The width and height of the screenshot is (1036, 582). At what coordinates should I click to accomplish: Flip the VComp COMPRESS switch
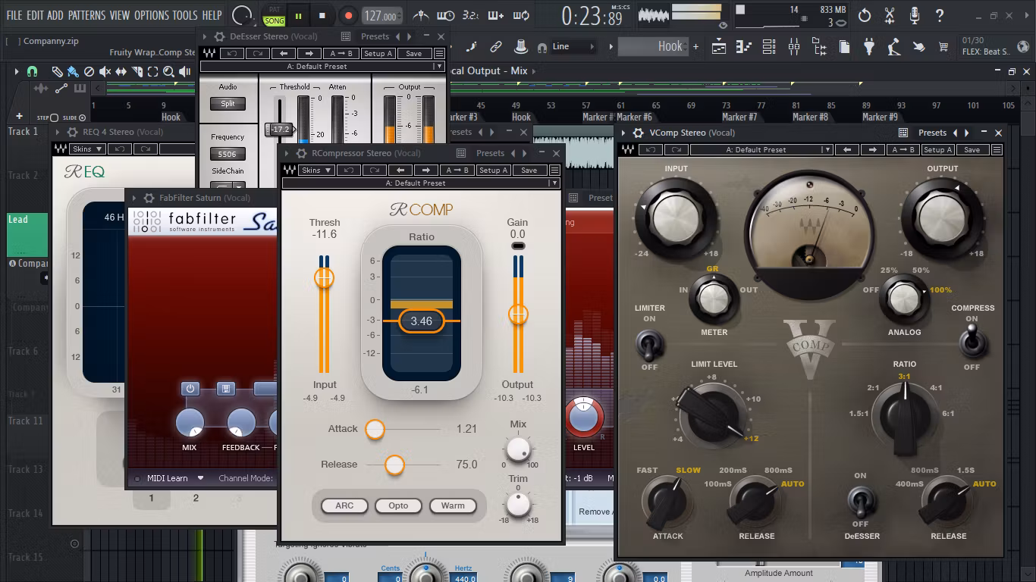pos(972,343)
